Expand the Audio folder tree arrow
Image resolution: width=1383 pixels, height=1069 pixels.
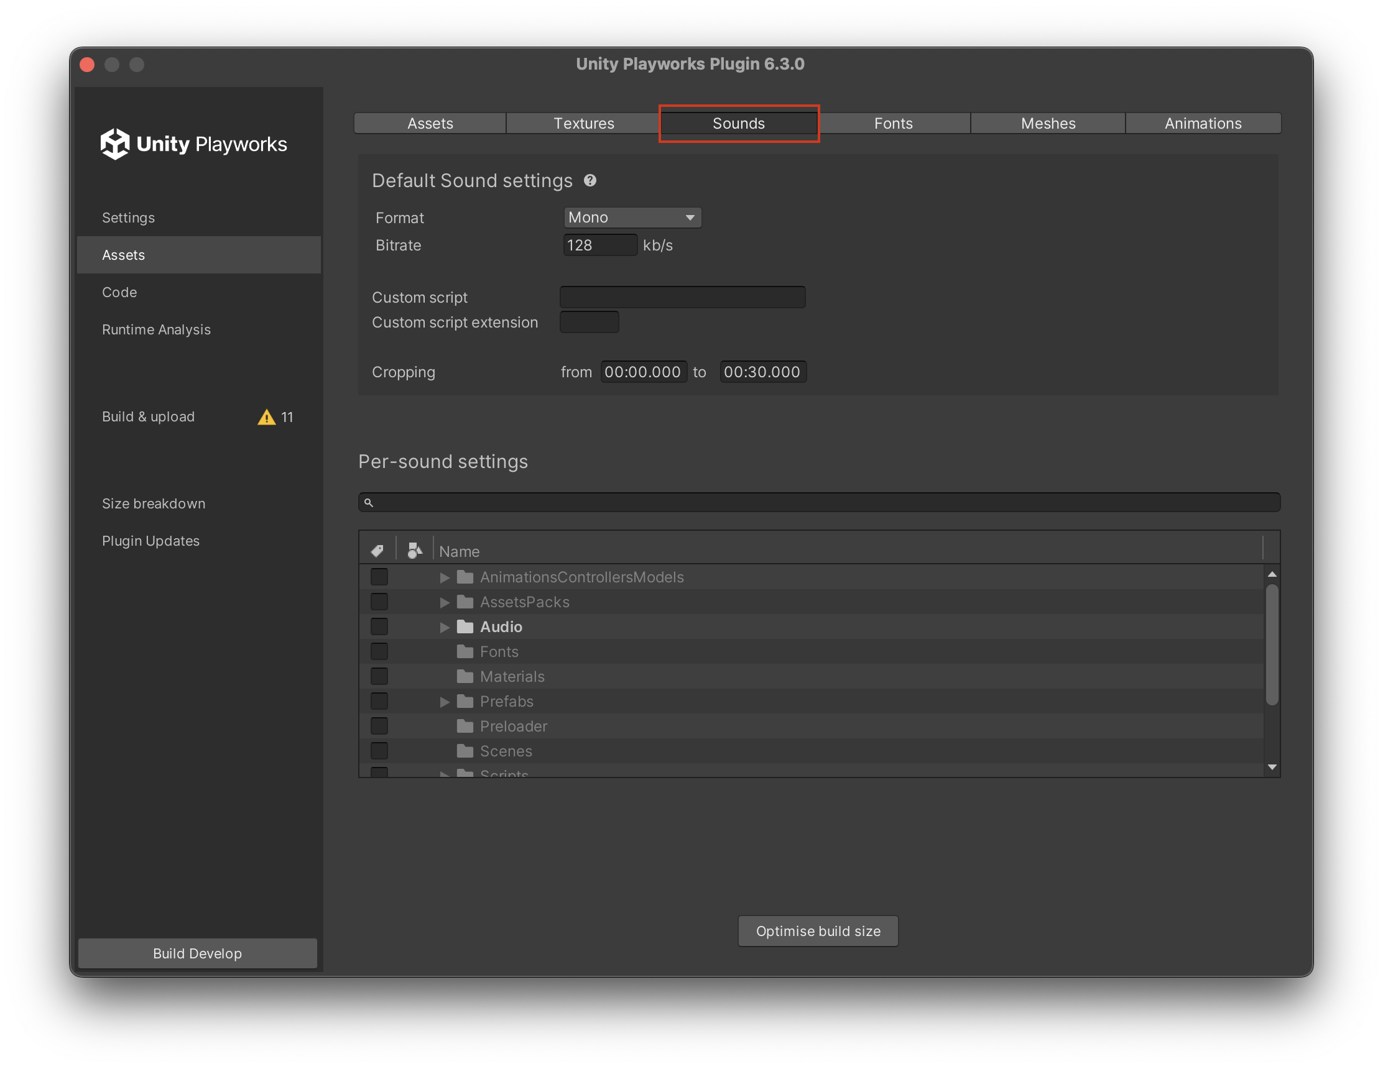(x=445, y=626)
